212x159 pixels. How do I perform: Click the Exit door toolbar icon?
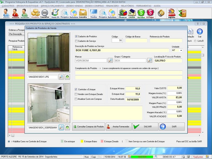[x=182, y=13]
